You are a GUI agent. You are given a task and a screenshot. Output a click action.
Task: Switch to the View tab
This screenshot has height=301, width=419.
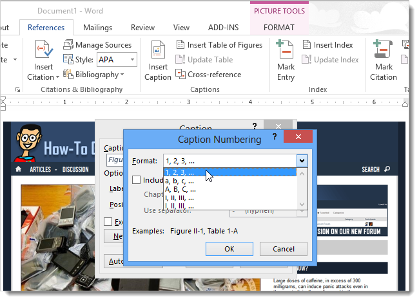click(181, 28)
